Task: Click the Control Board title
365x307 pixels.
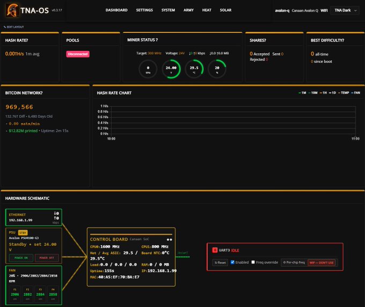Action: click(109, 239)
